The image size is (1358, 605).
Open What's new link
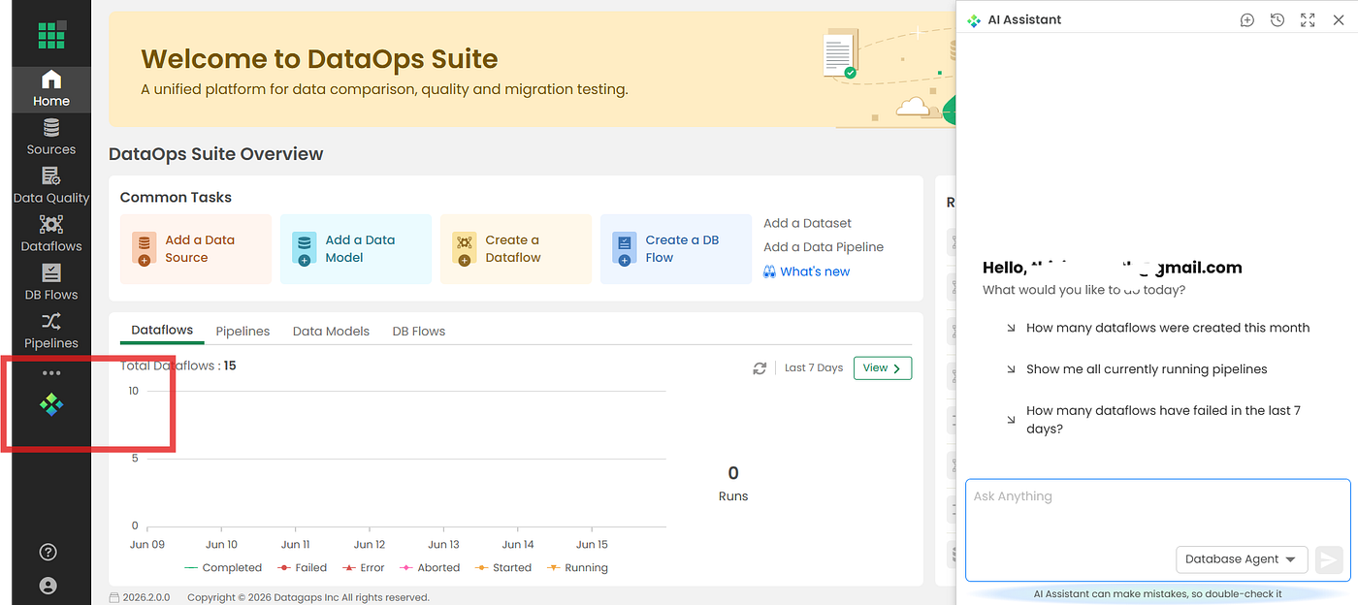point(806,271)
